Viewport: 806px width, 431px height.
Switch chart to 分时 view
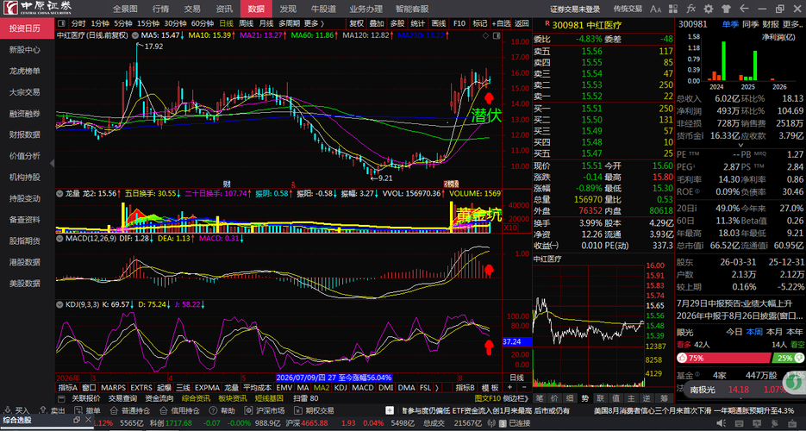(x=78, y=23)
